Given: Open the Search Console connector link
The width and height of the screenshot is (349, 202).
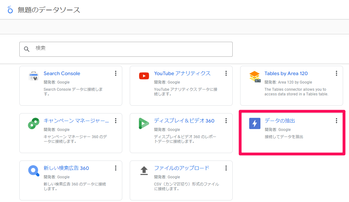Looking at the screenshot, I should 62,74.
